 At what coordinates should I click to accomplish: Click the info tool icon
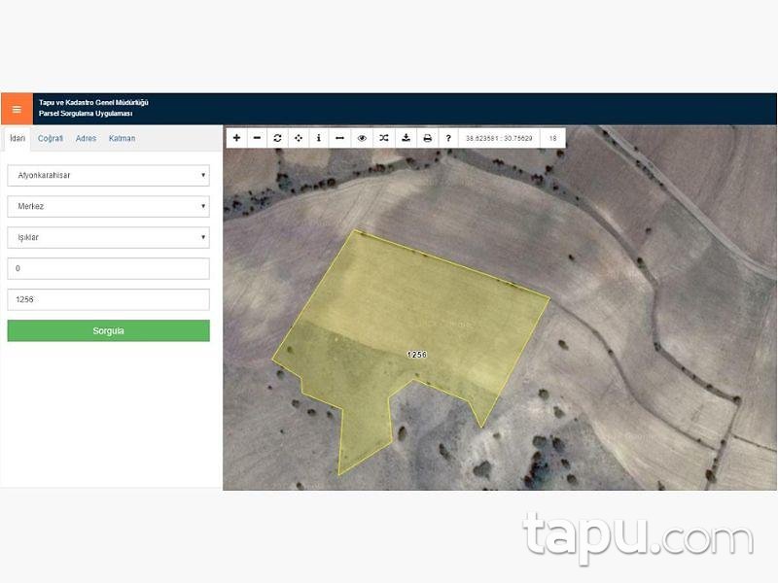point(319,138)
